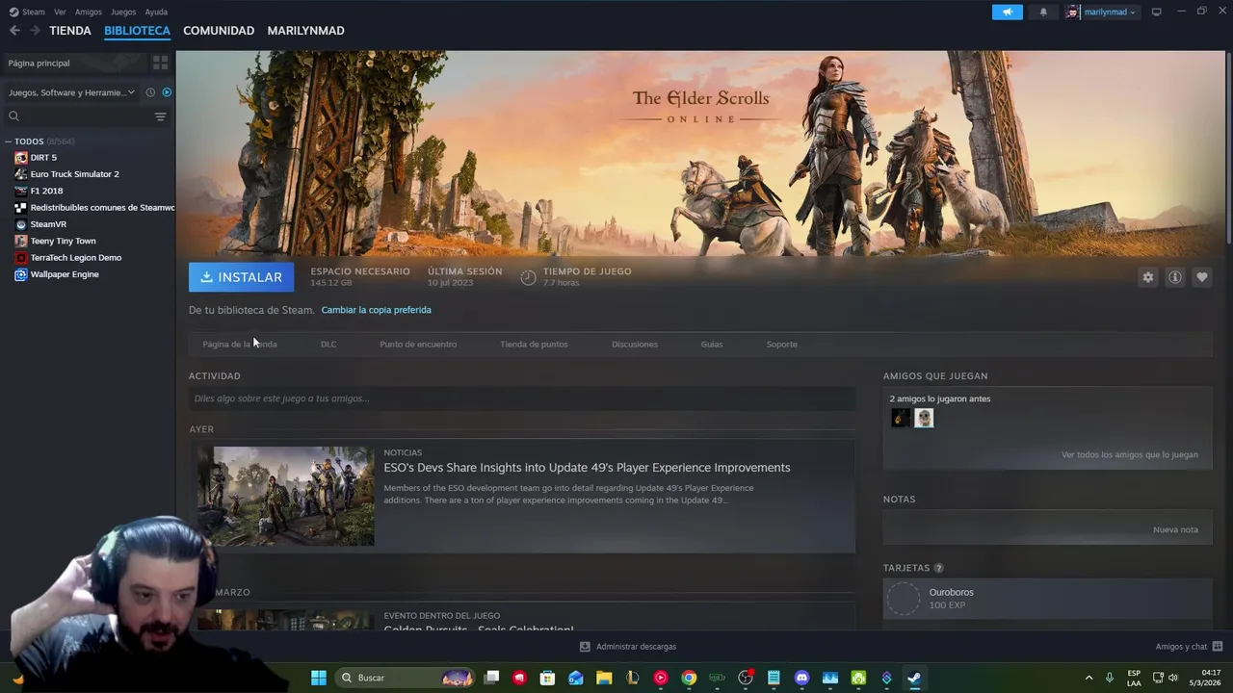Click Big Picture mode monitor icon
This screenshot has width=1233, height=693.
[1156, 12]
